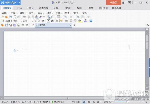Increase paragraph indent icon

(x=75, y=21)
